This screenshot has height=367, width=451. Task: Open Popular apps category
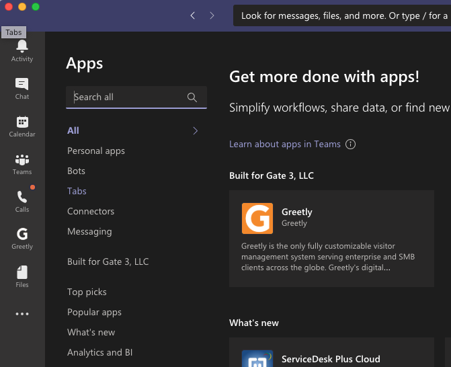(x=94, y=313)
